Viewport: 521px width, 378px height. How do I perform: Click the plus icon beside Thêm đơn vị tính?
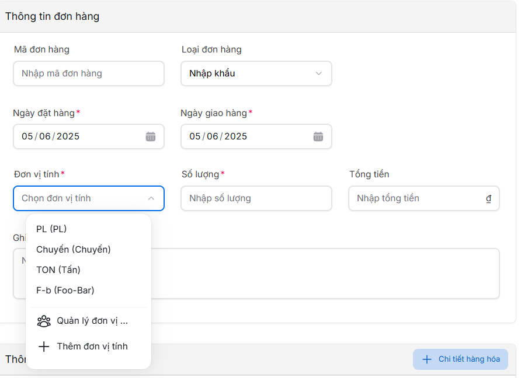tap(44, 346)
